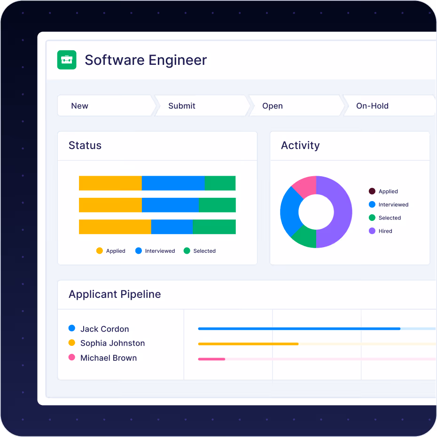Toggle the Selected legend in Status chart
Image resolution: width=437 pixels, height=437 pixels.
point(200,251)
